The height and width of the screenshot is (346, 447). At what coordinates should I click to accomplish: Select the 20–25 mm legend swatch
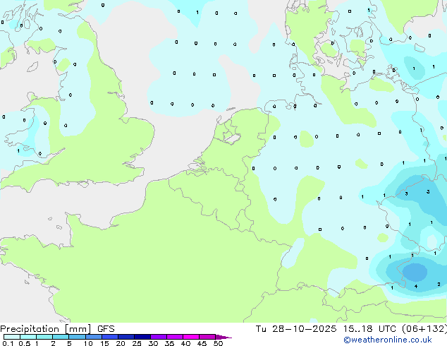pyautogui.click(x=126, y=337)
